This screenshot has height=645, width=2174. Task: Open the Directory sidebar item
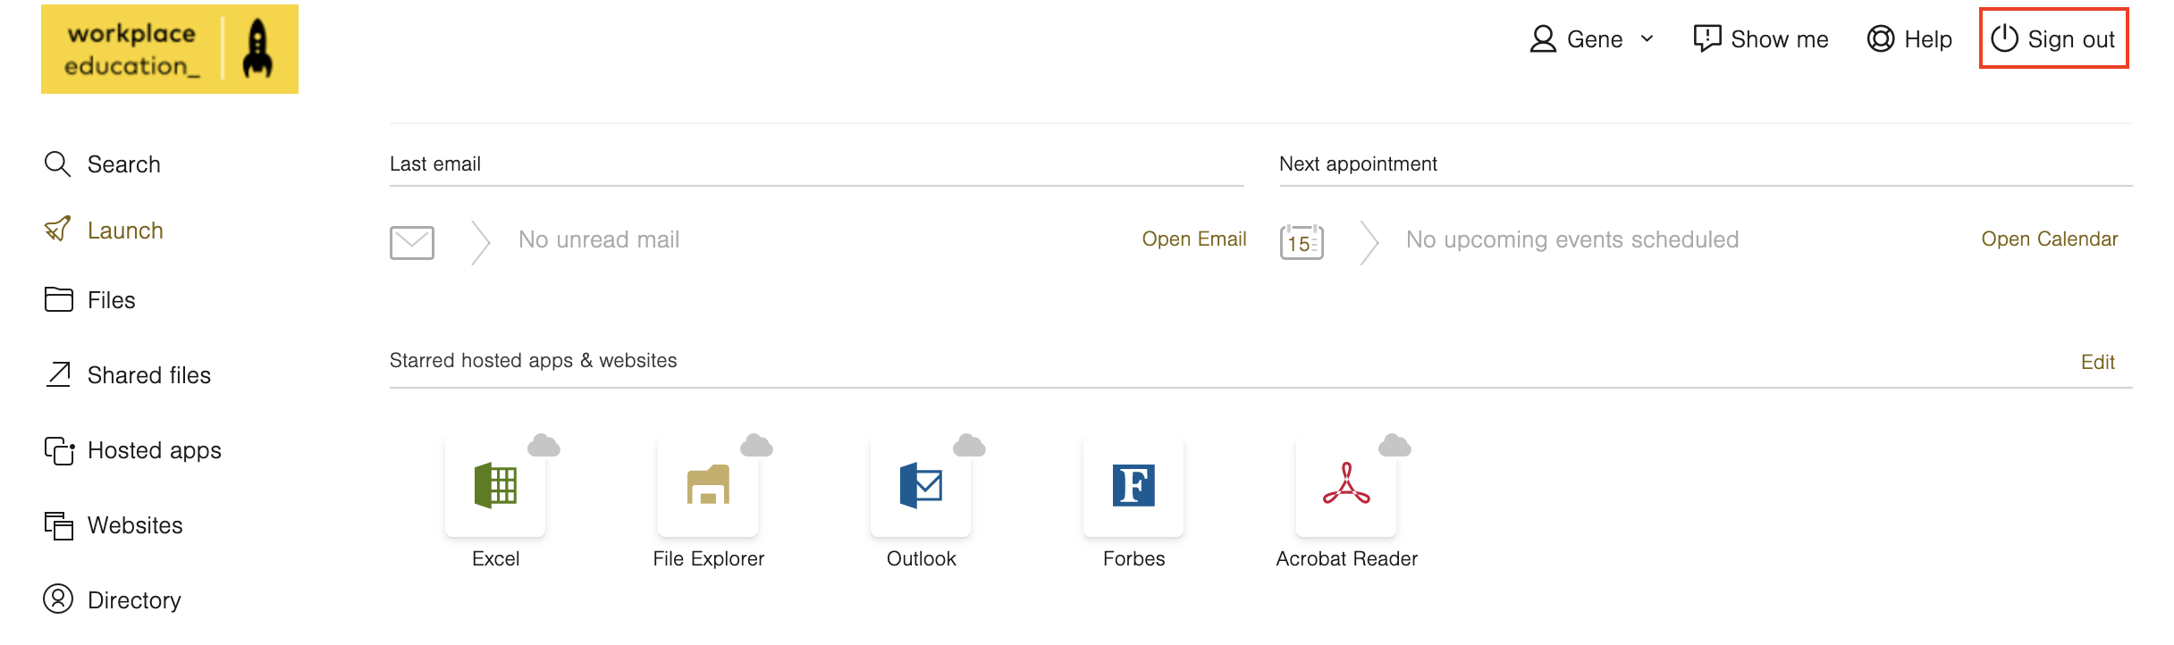click(x=113, y=599)
